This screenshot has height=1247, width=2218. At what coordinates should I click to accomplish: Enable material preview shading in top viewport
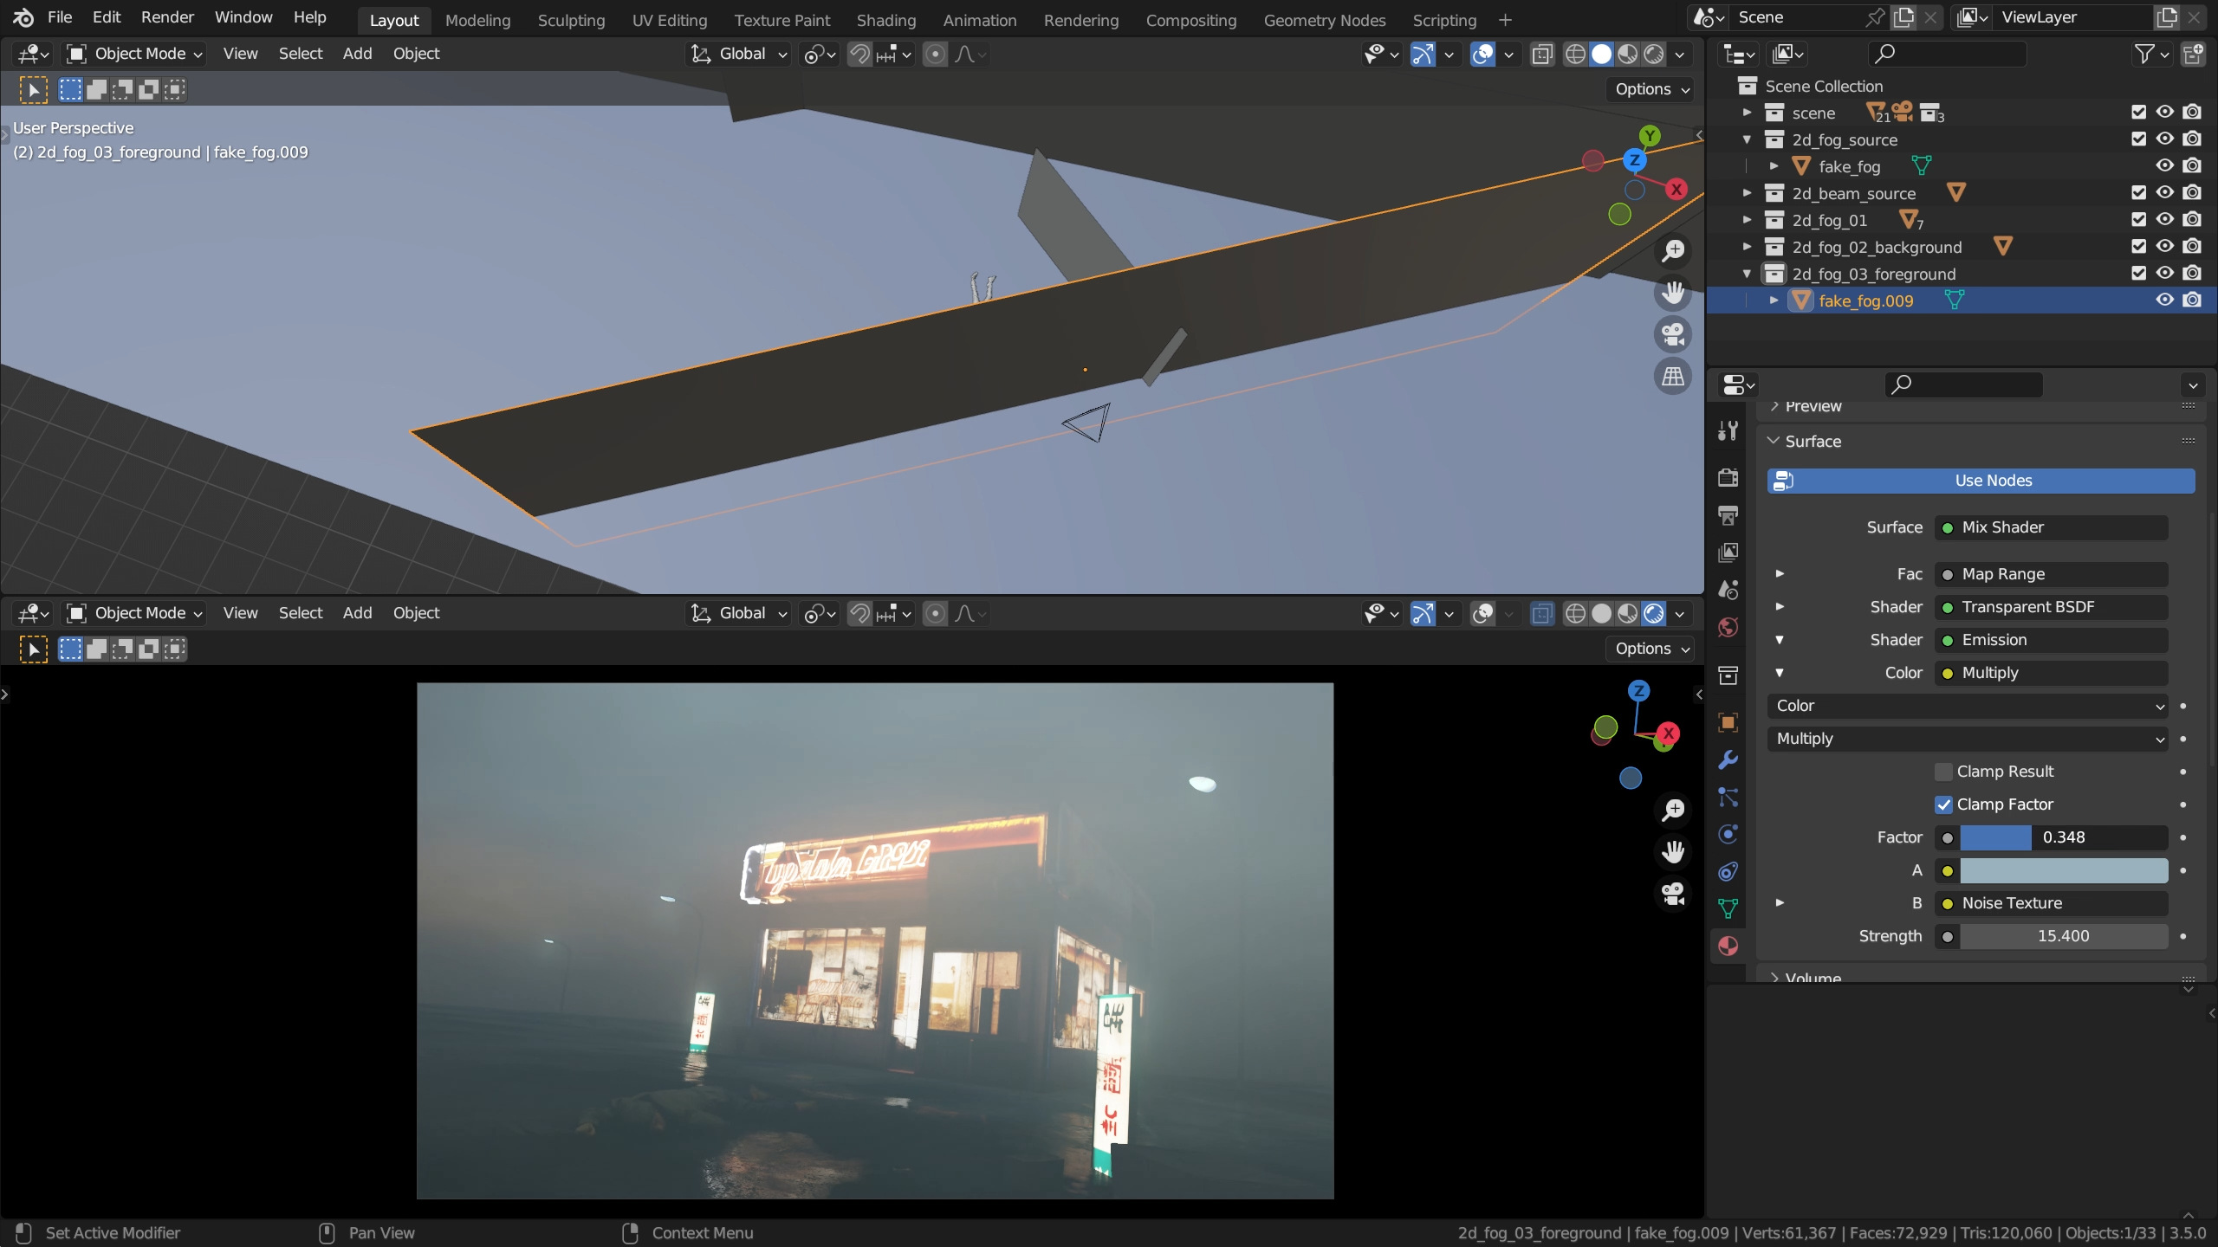tap(1627, 54)
